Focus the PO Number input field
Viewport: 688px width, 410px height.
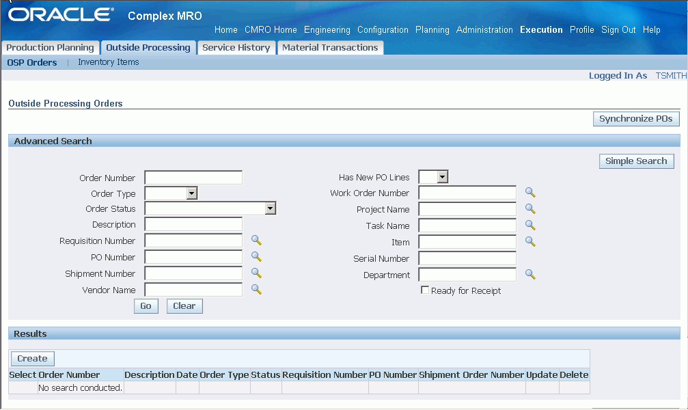(193, 257)
